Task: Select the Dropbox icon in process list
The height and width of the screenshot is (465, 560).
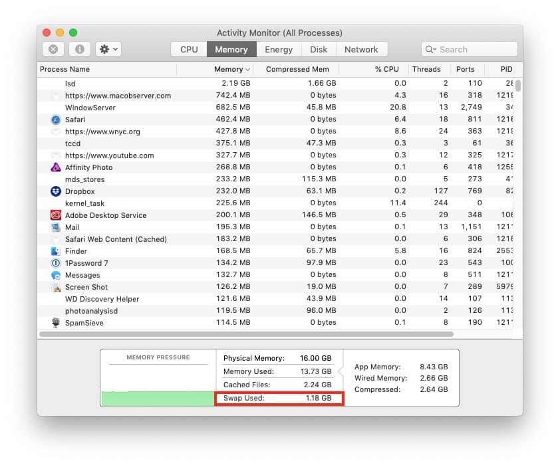Action: point(56,191)
